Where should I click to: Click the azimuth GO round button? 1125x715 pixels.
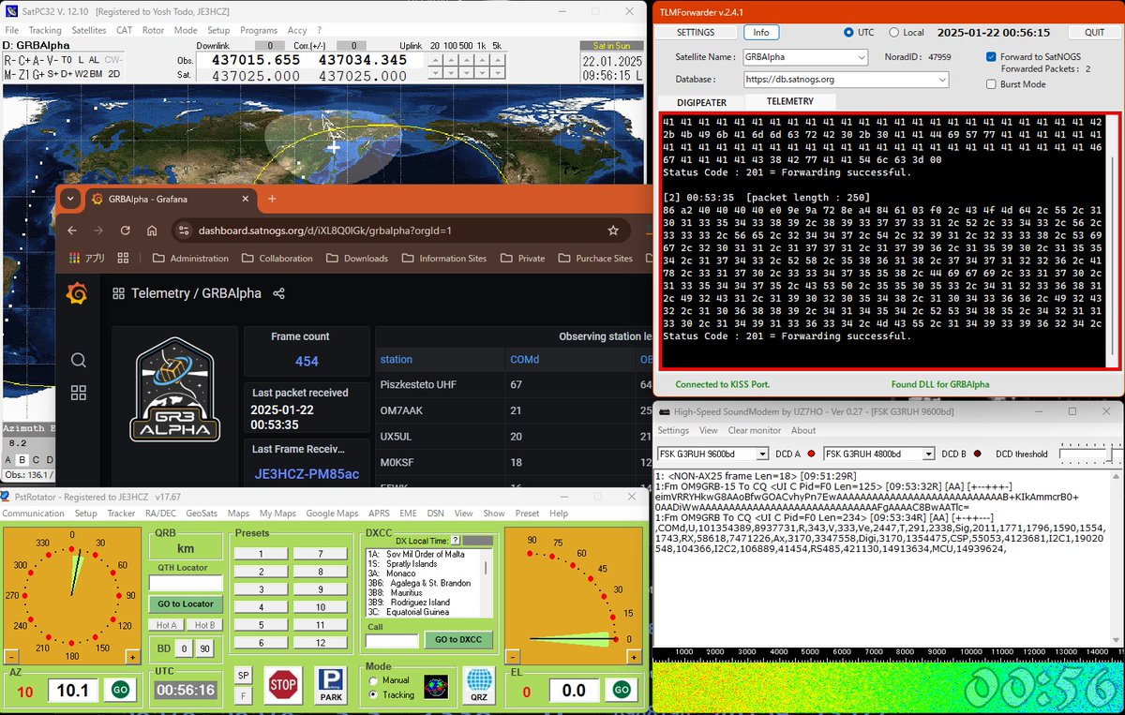coord(120,691)
